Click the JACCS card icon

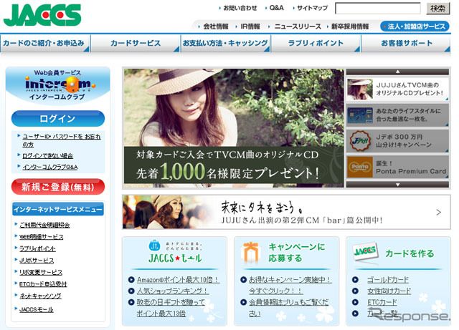point(365,251)
